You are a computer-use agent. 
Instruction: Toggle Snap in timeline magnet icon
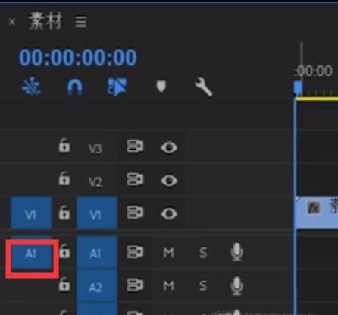[74, 87]
